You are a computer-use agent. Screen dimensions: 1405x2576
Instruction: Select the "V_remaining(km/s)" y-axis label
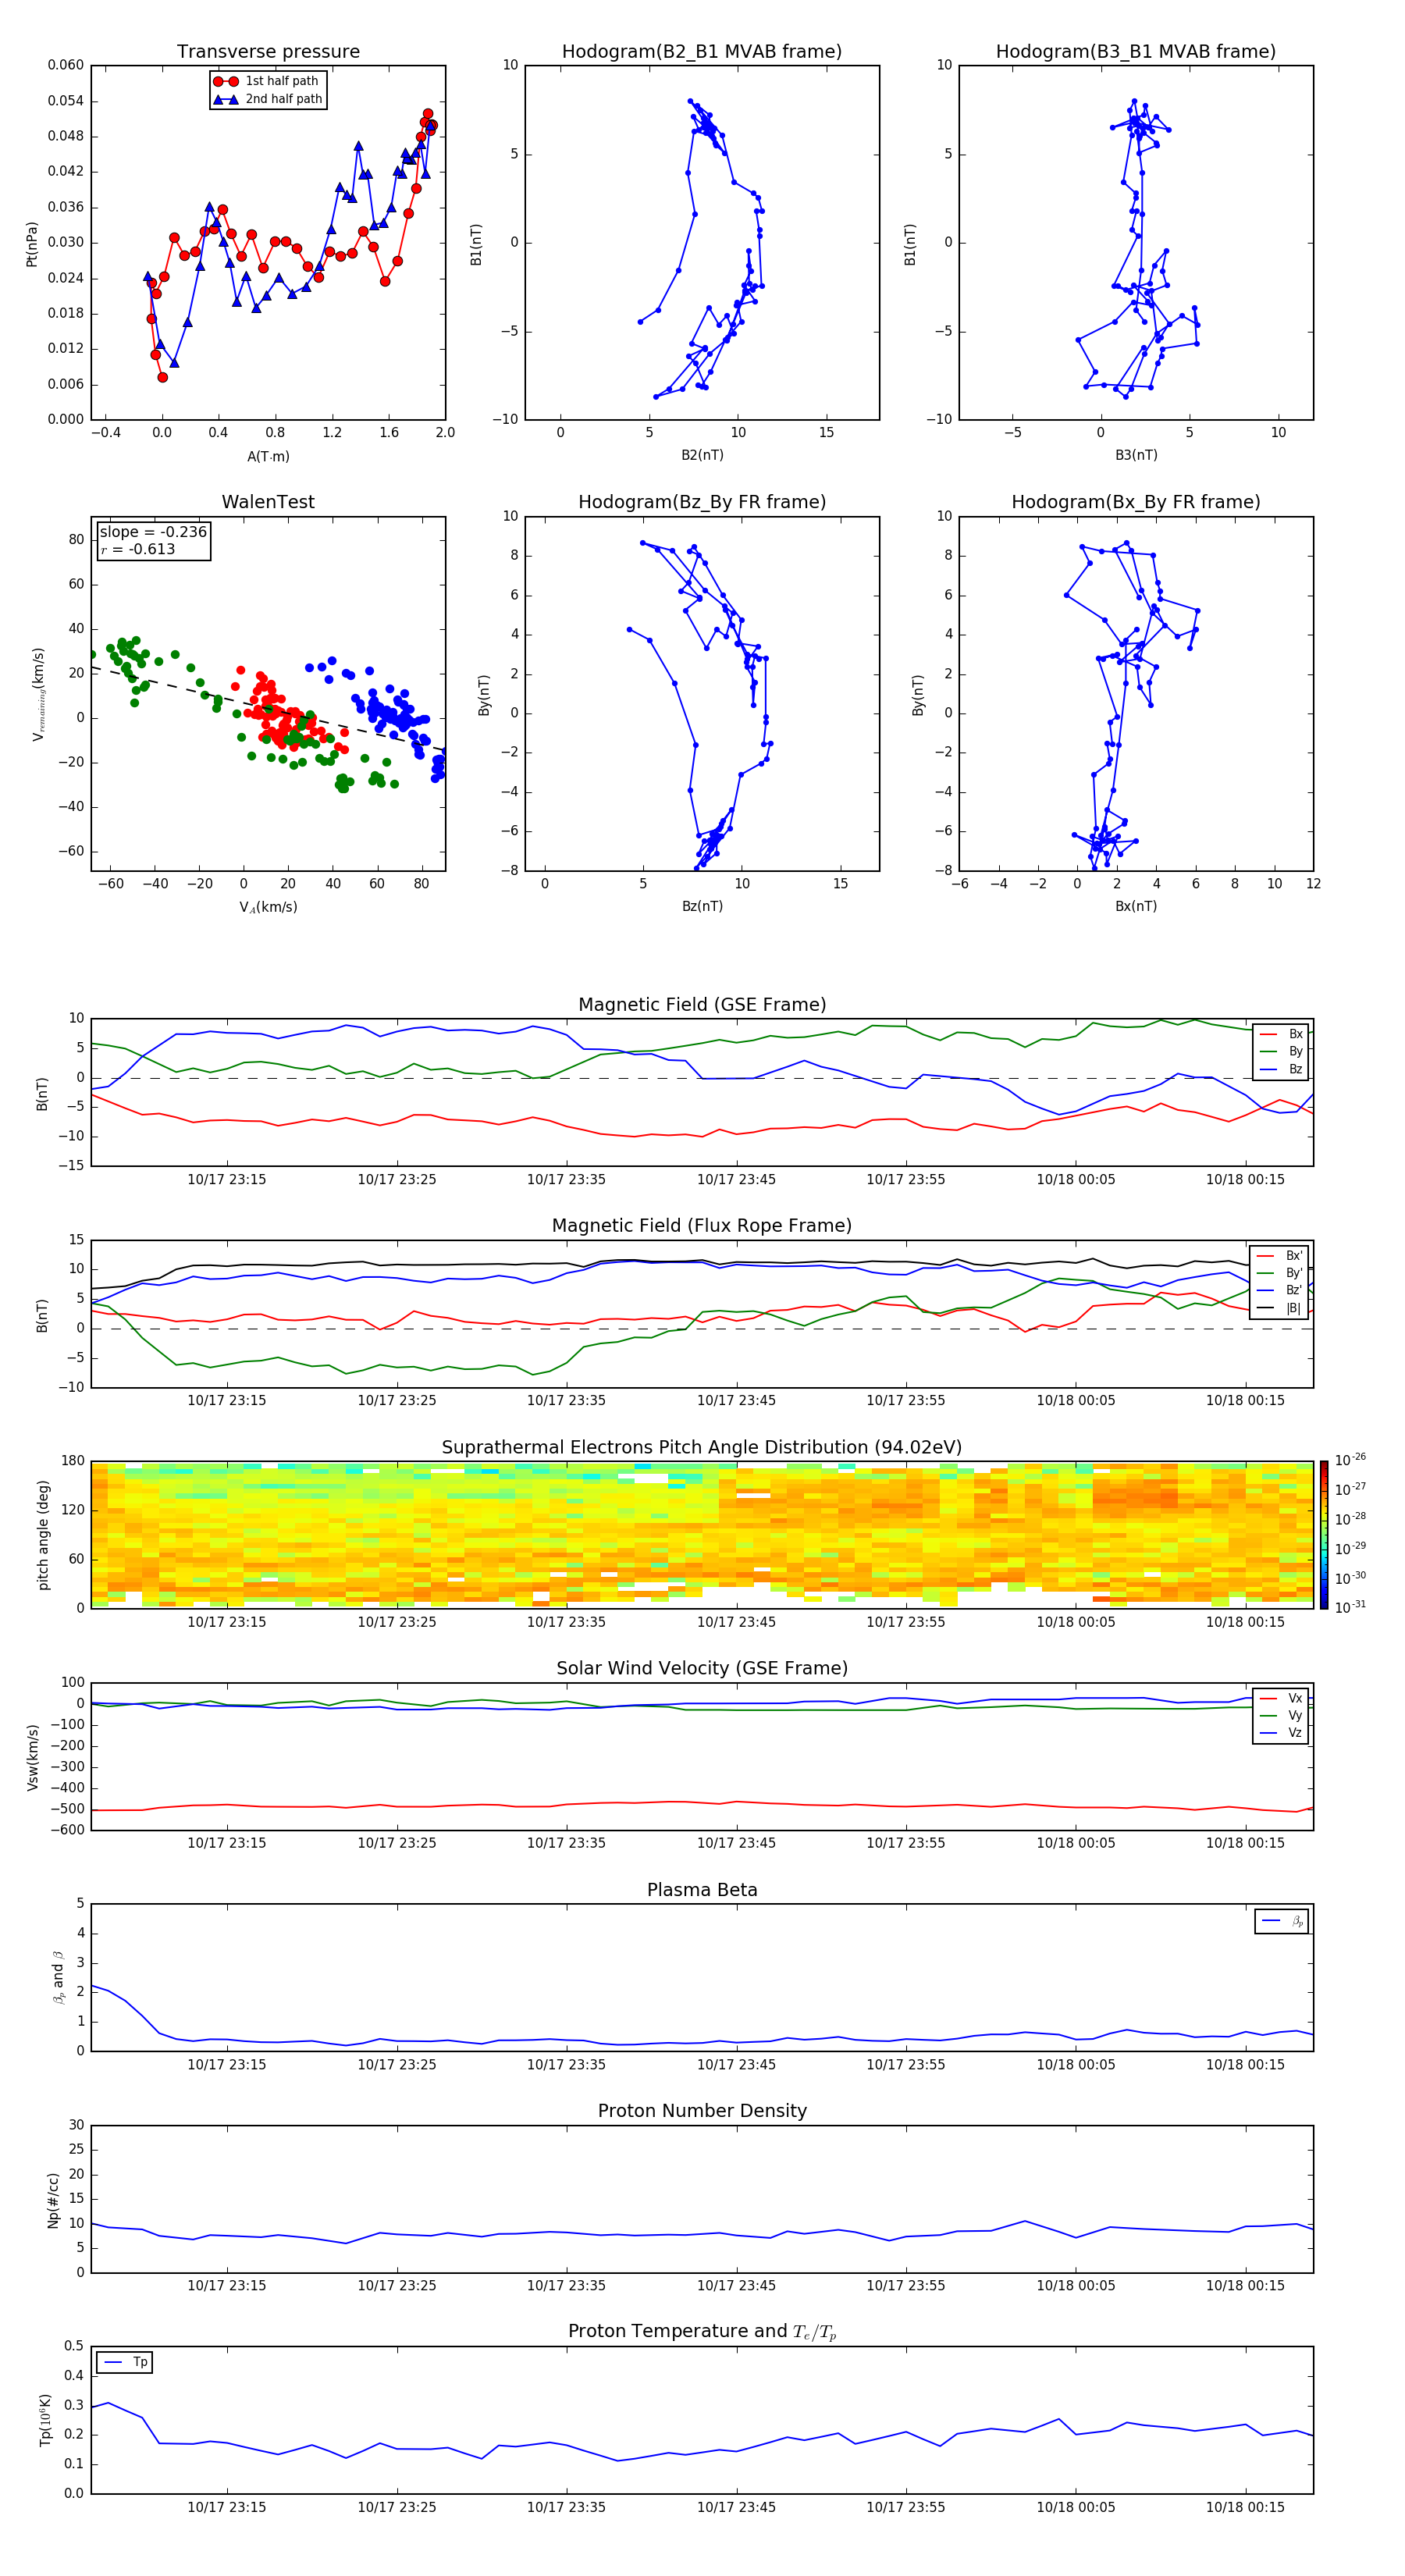pos(39,694)
